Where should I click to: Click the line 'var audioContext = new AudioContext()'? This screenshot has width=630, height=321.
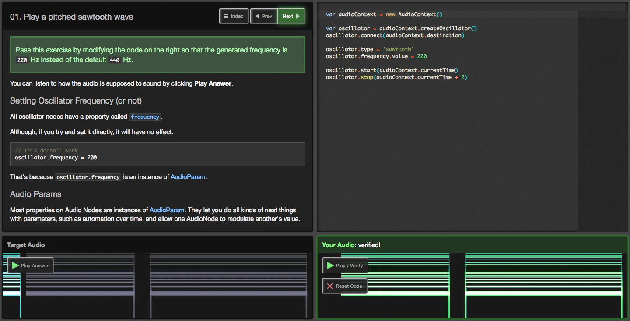384,14
